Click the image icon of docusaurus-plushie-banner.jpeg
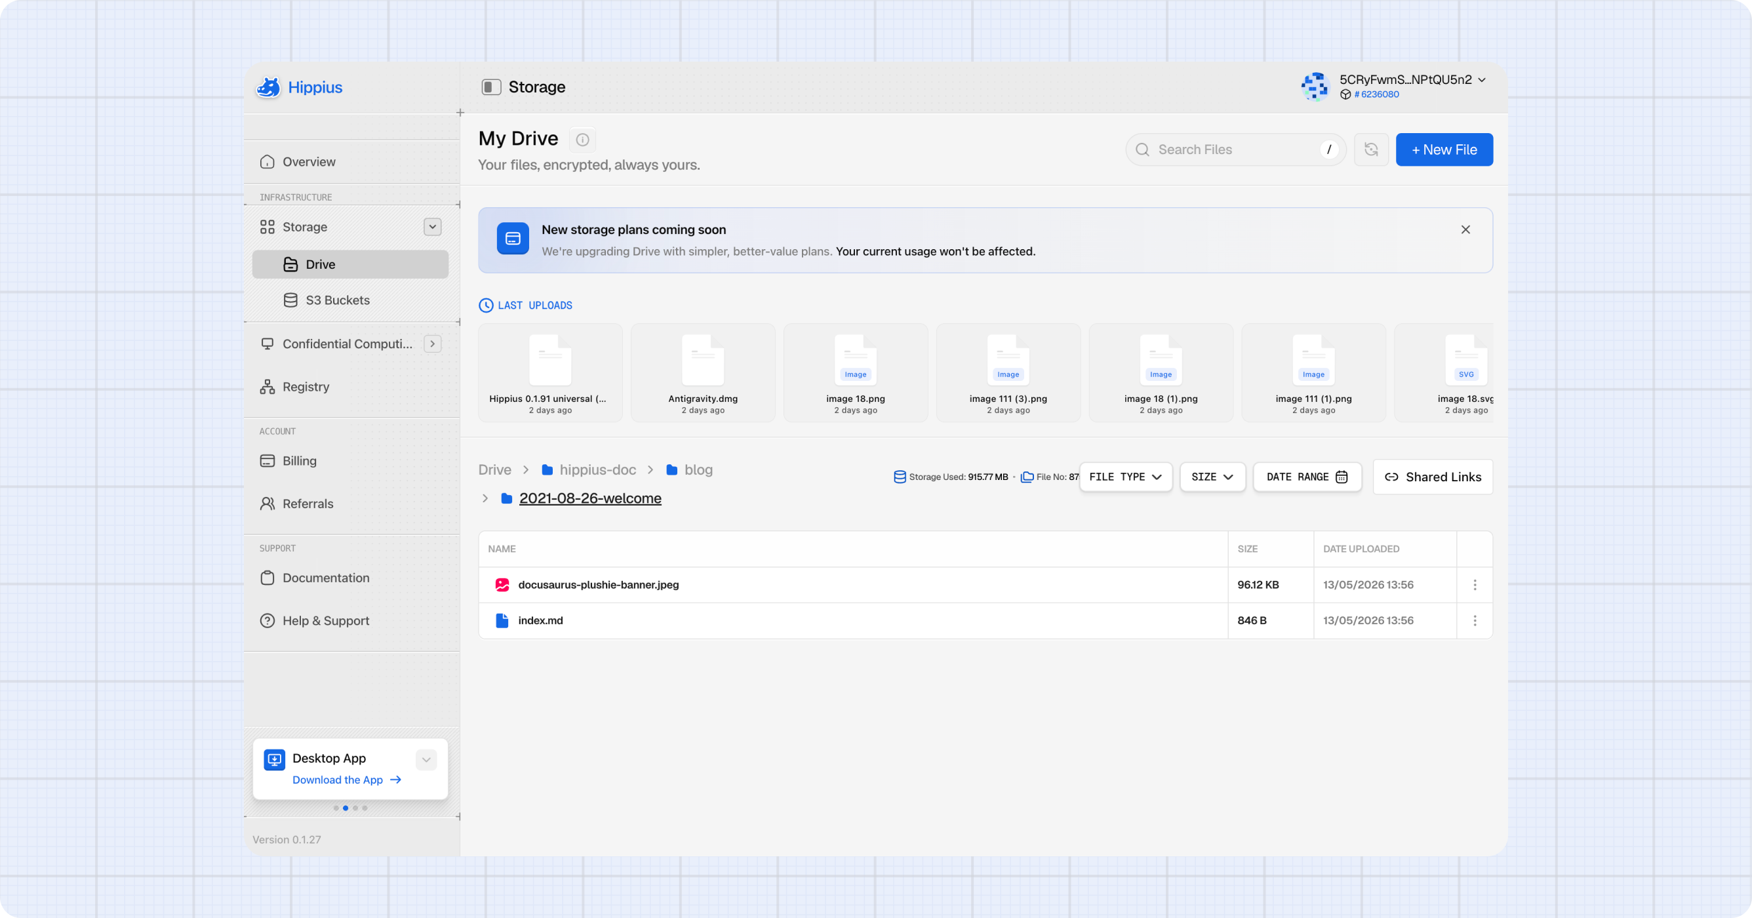 [x=502, y=585]
